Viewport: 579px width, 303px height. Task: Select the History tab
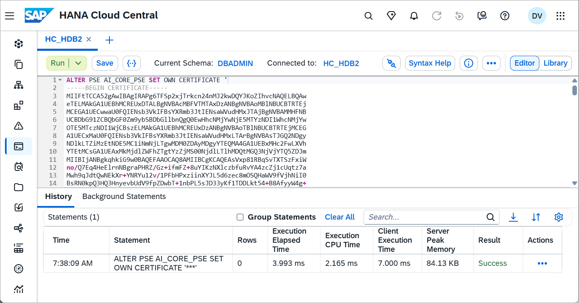(58, 196)
